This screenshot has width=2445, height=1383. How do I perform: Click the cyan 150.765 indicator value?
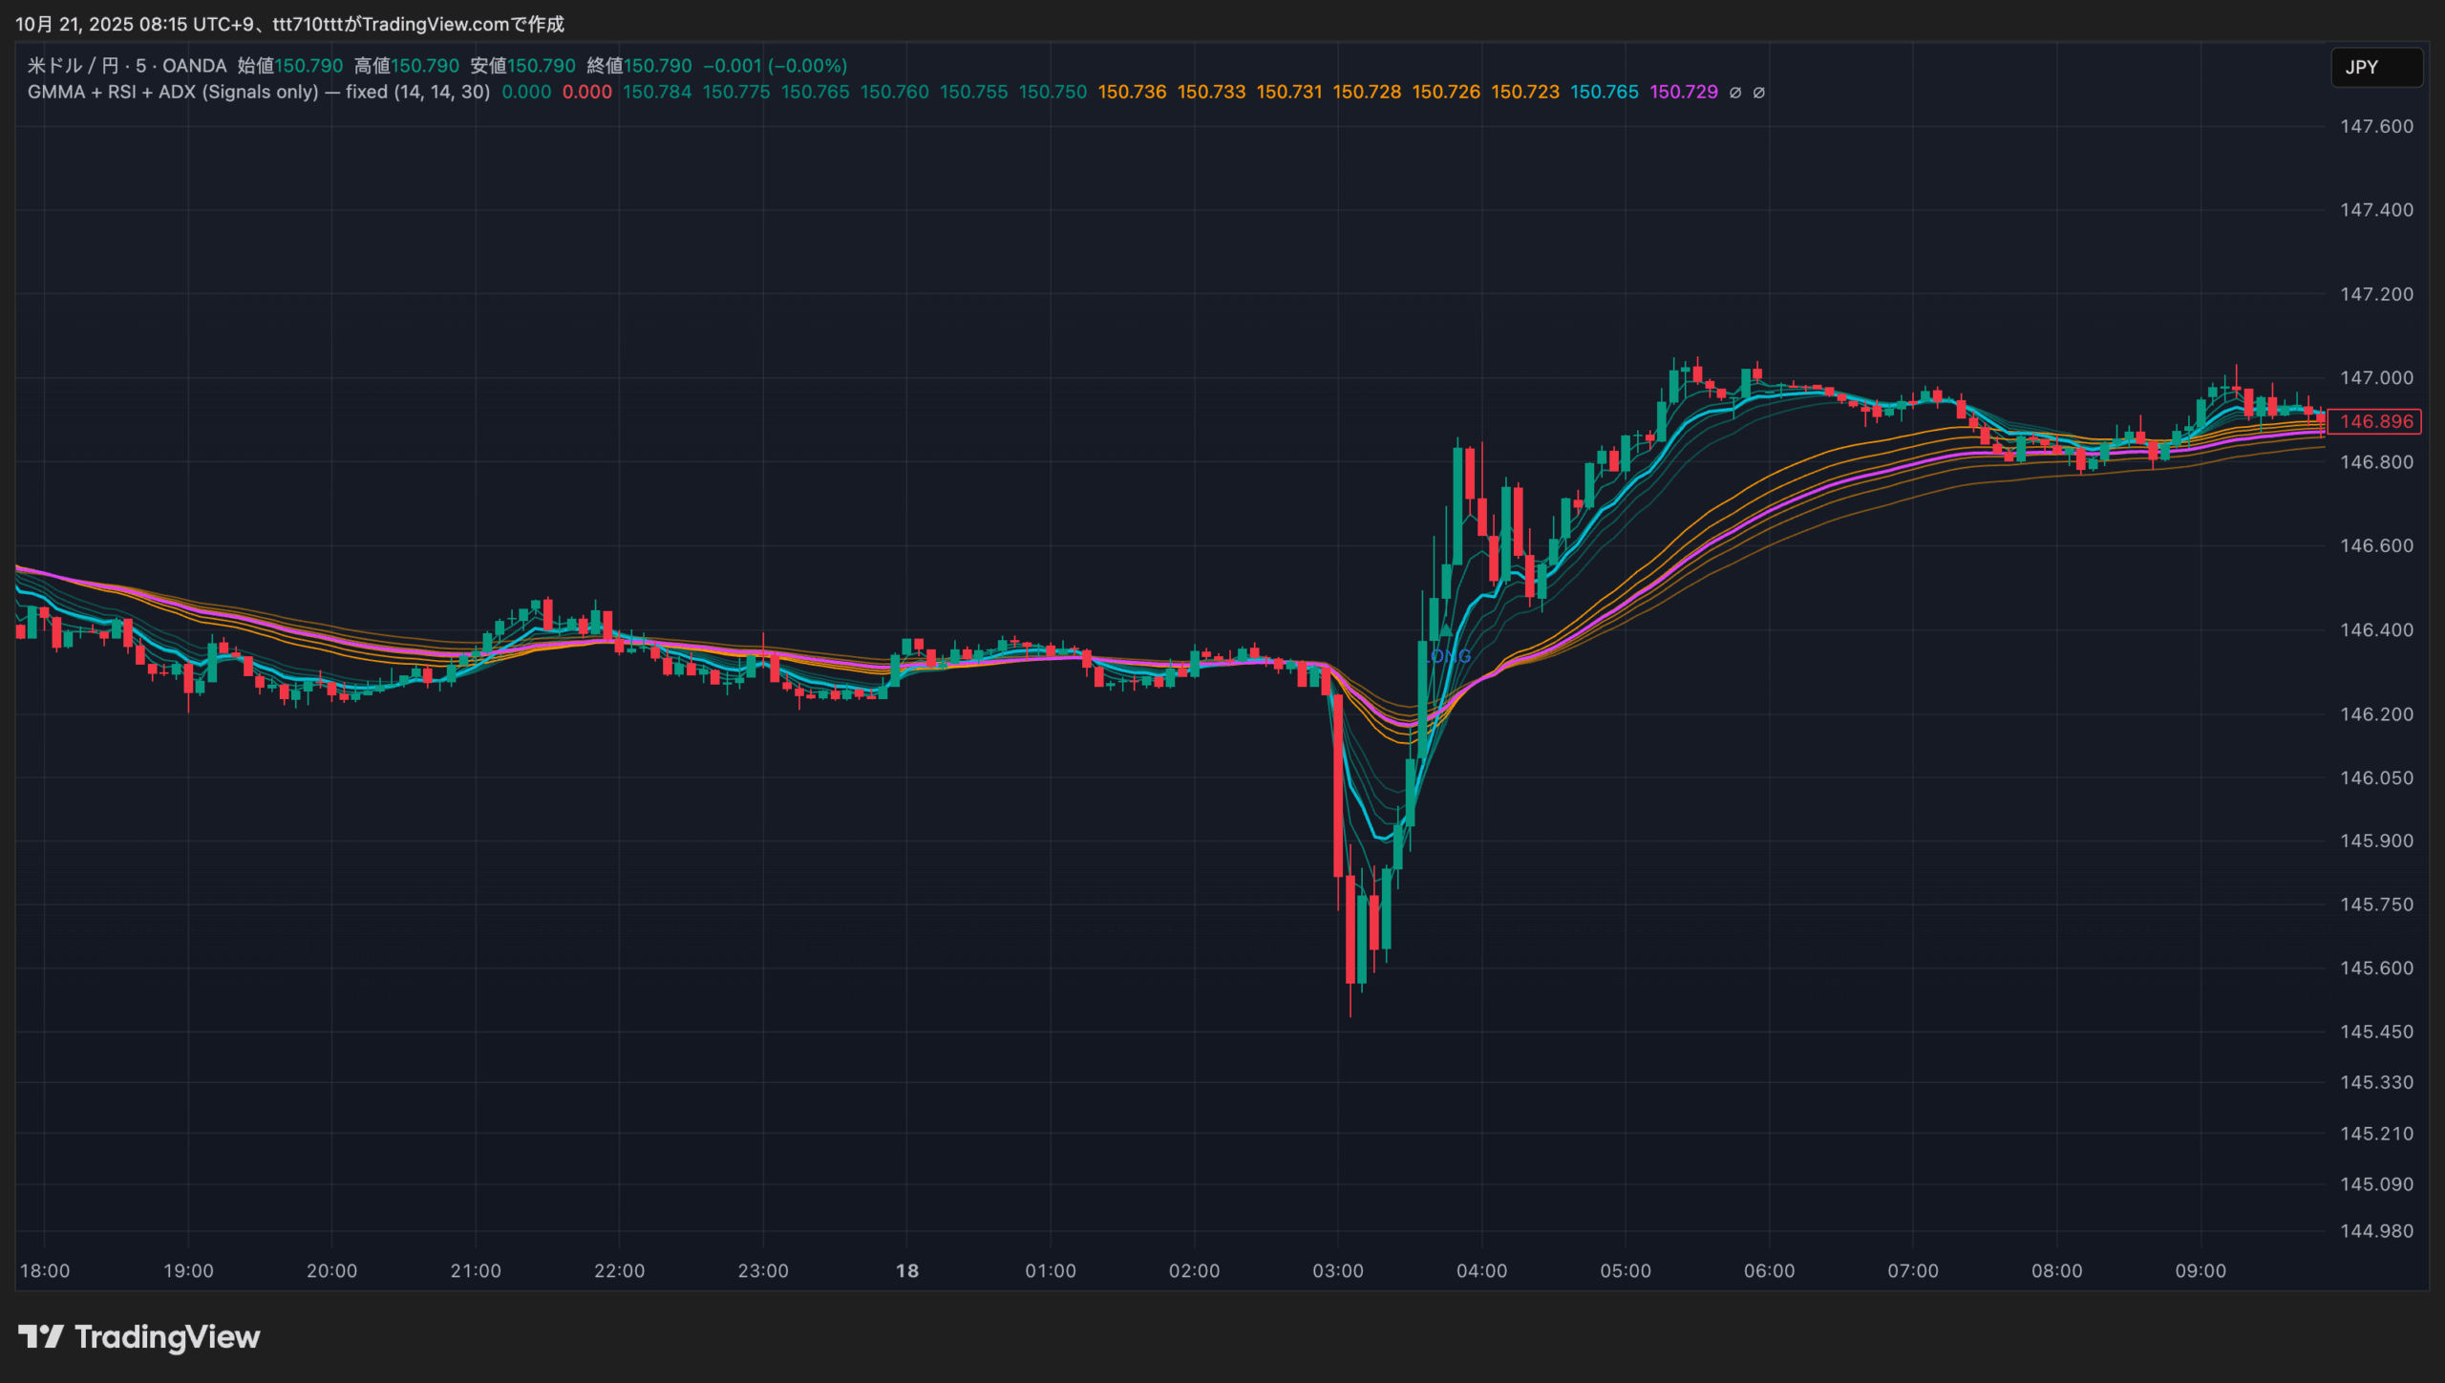point(1604,93)
